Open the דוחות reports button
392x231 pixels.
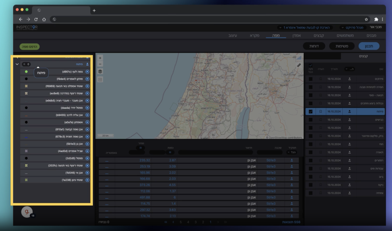click(x=314, y=46)
